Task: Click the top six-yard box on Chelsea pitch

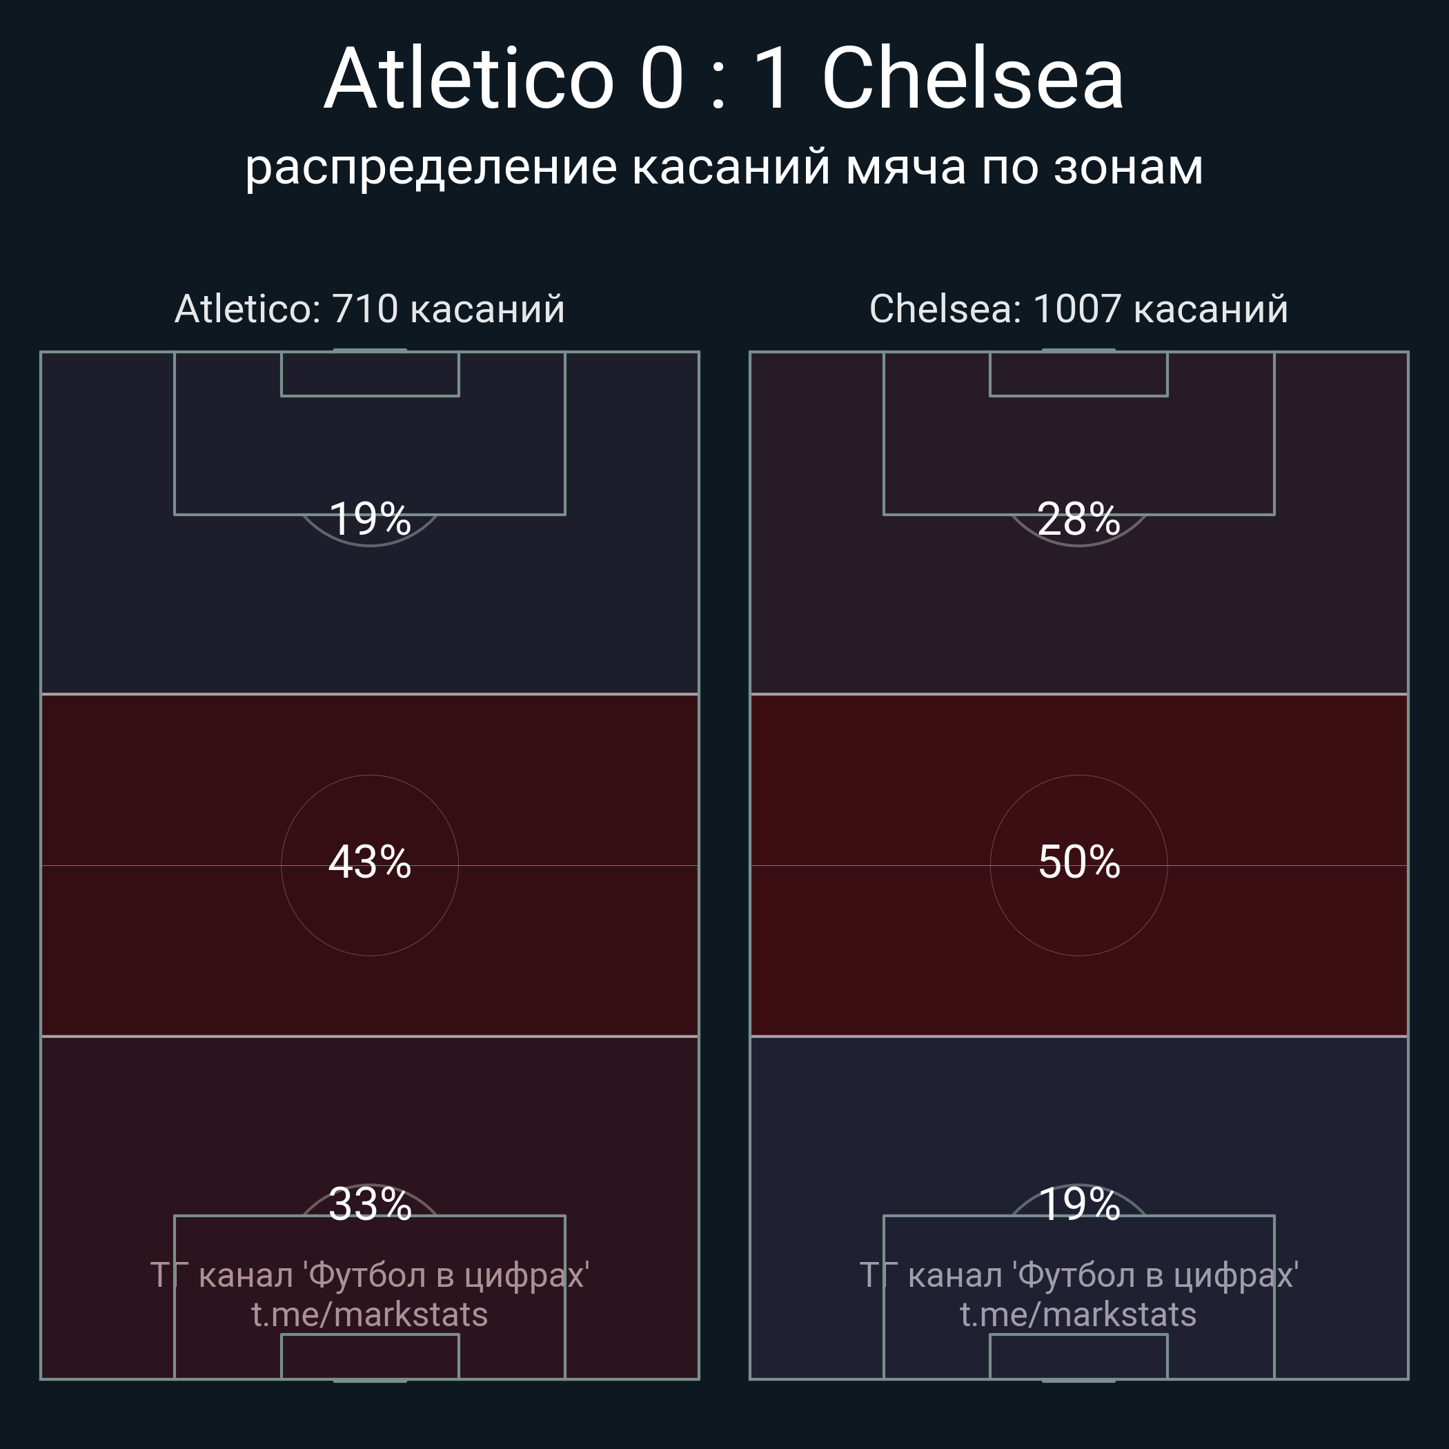Action: coord(1078,374)
